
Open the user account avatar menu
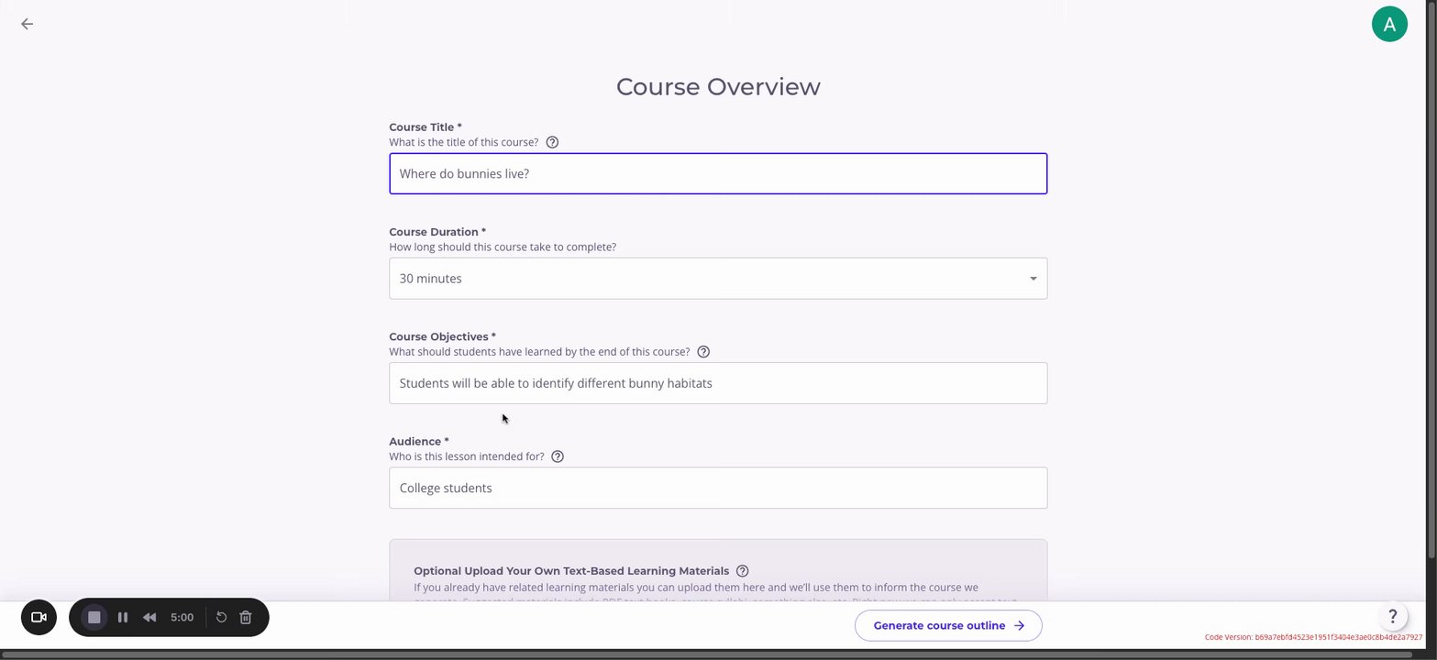click(1389, 25)
